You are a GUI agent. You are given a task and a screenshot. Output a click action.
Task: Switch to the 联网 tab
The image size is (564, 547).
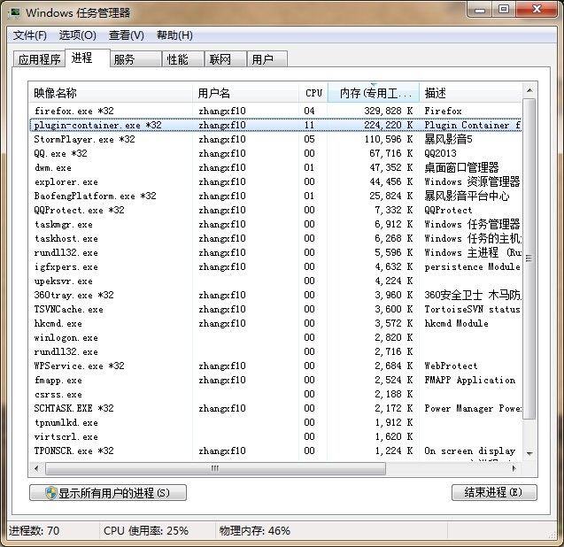tap(226, 59)
